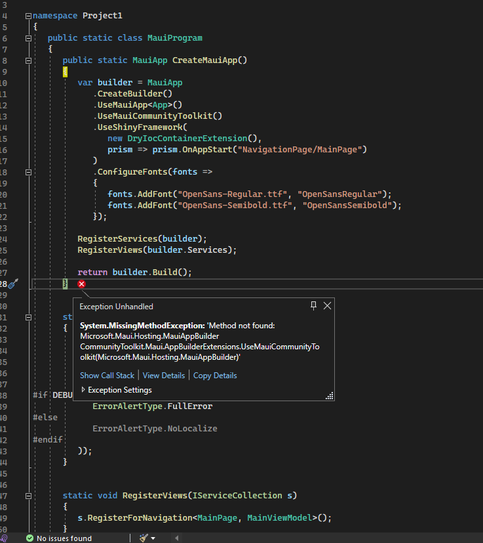The height and width of the screenshot is (543, 483).
Task: Click the #endif preprocessor directive
Action: pos(48,439)
